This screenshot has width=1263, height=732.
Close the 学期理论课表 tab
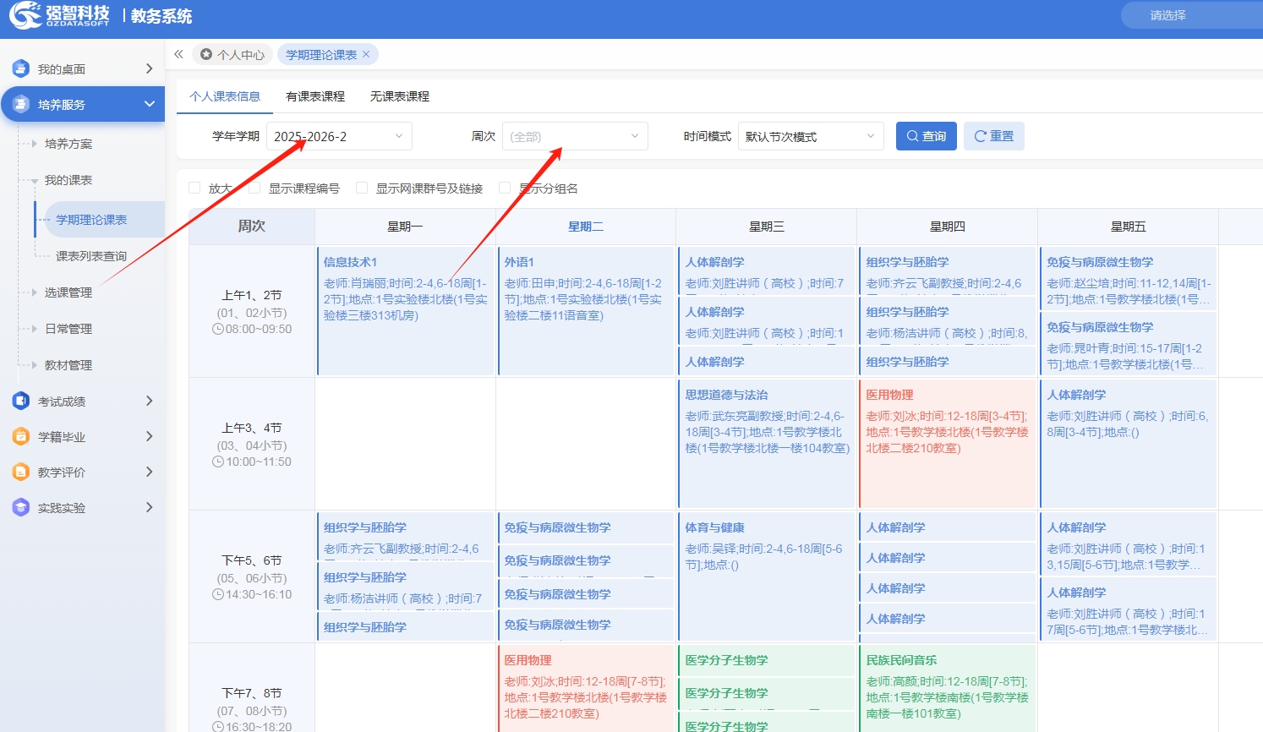click(x=366, y=54)
